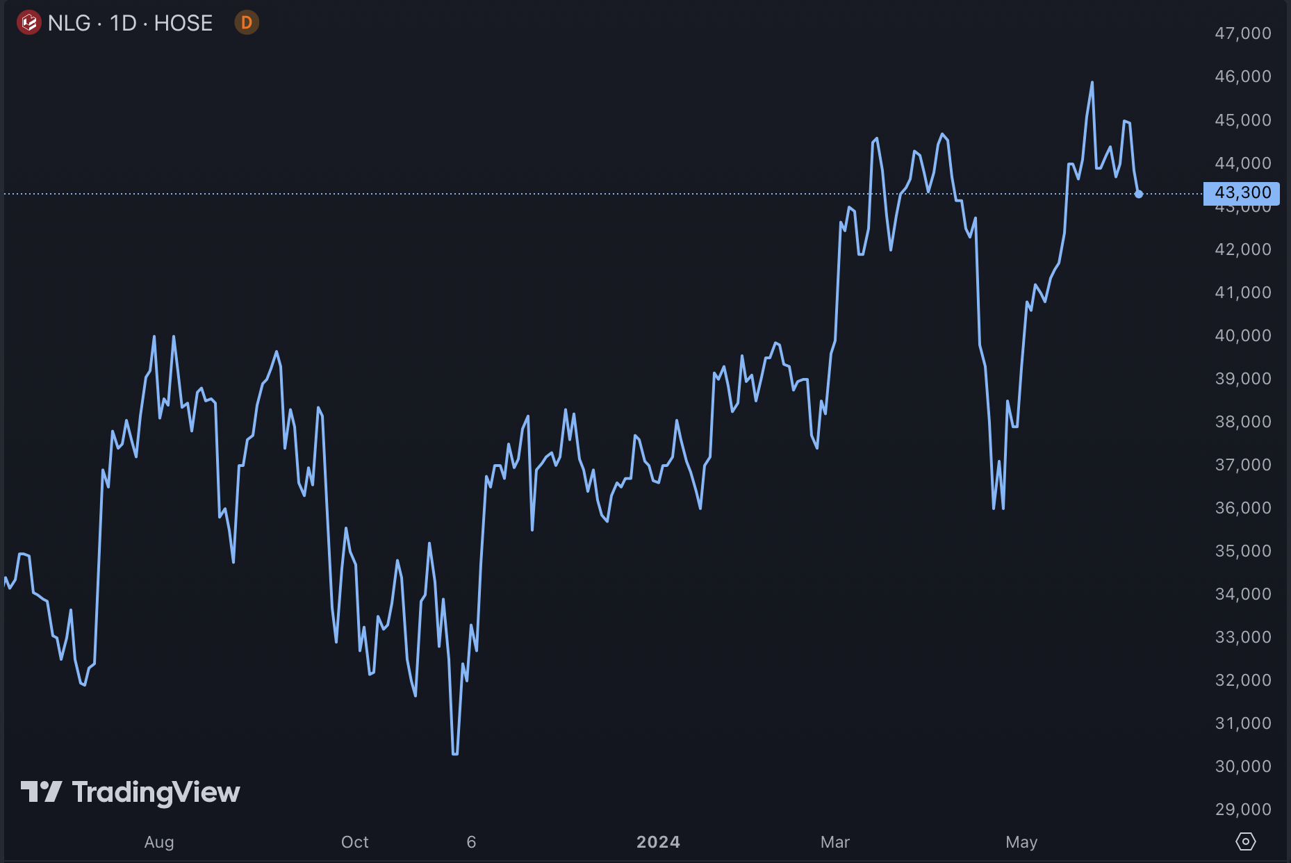Click the Mar label on the time axis
Viewport: 1291px width, 863px height.
(x=834, y=841)
